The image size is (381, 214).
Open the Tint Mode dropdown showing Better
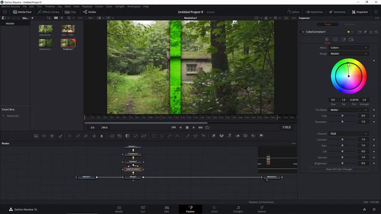(349, 110)
